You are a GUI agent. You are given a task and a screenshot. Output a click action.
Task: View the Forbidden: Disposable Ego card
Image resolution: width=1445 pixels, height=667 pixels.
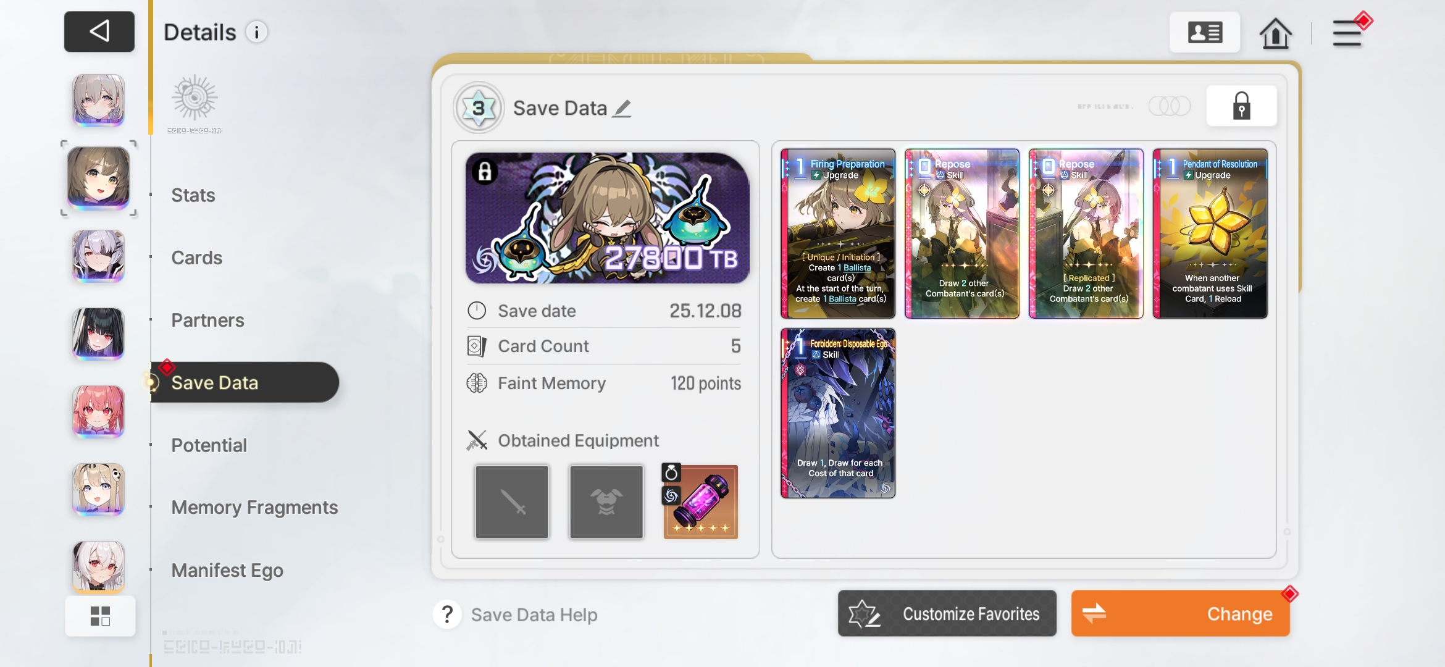tap(837, 413)
